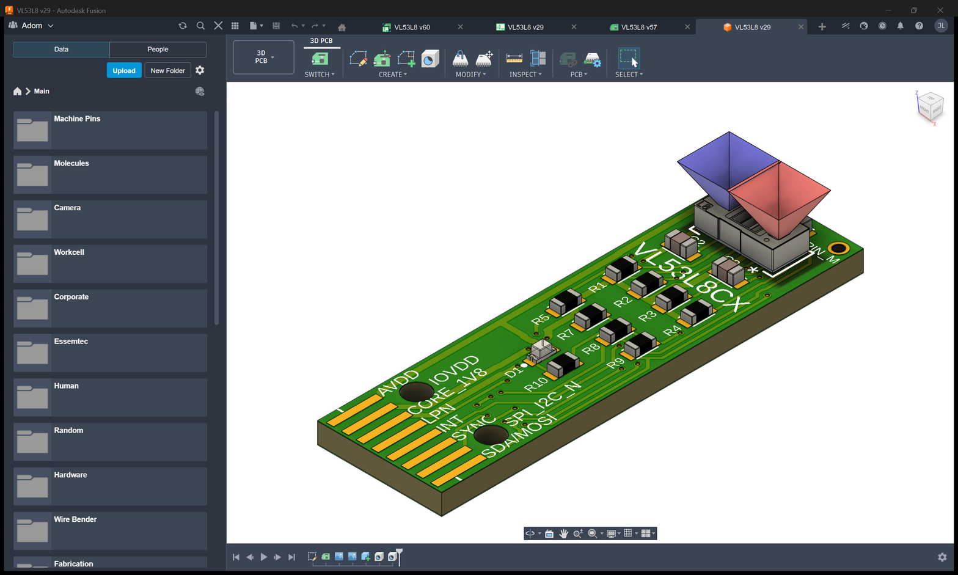The height and width of the screenshot is (575, 958).
Task: Open the JL user profile avatar
Action: 941,26
